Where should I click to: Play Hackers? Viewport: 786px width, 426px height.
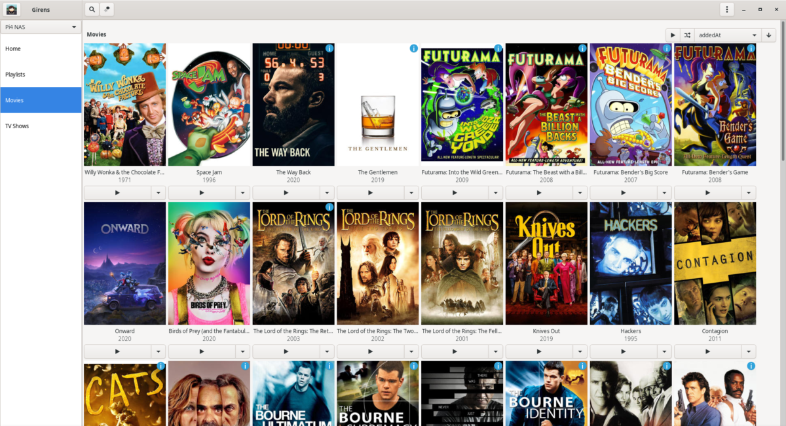coord(623,351)
